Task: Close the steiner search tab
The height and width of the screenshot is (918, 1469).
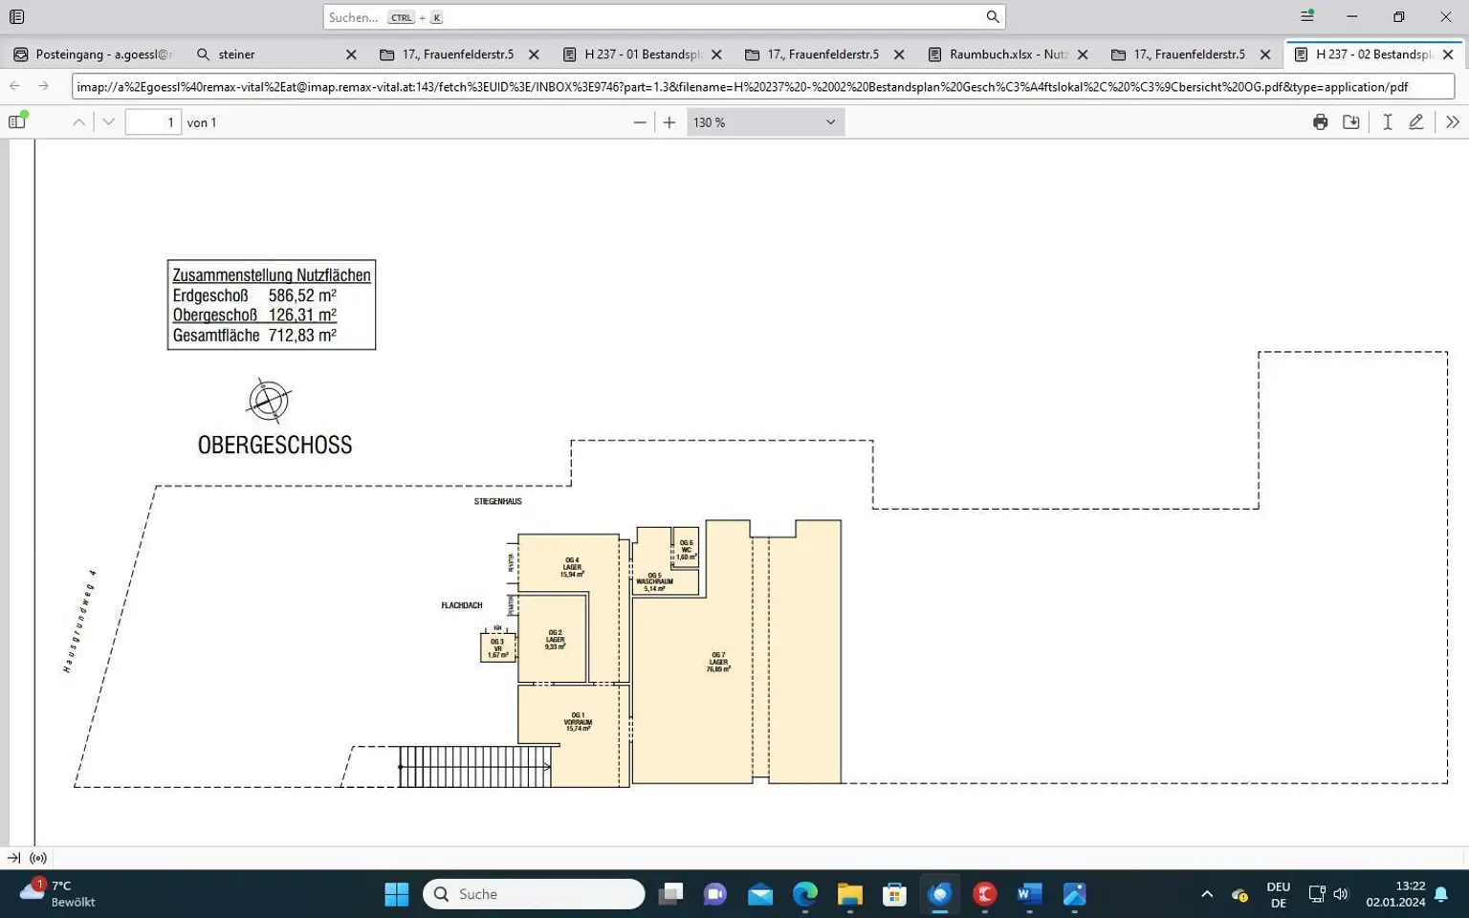Action: 351,55
